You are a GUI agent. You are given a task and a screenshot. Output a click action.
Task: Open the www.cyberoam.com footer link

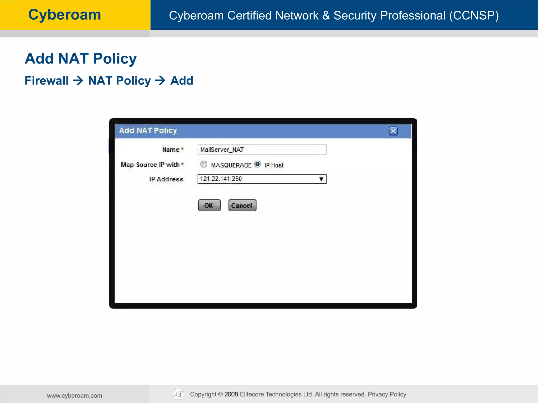(x=75, y=395)
